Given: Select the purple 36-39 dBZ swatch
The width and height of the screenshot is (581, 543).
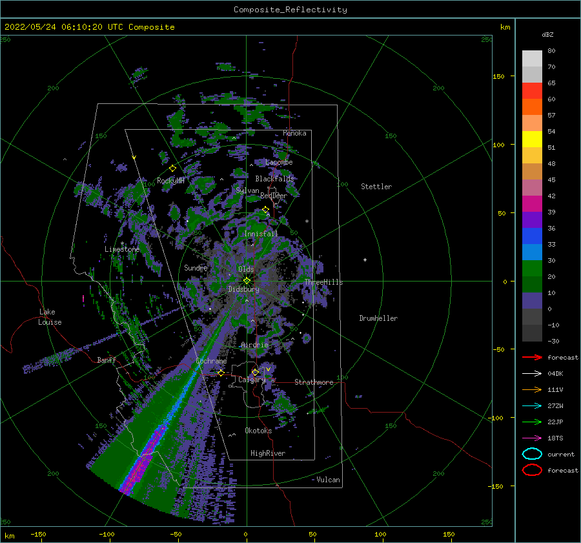Looking at the screenshot, I should (x=532, y=220).
